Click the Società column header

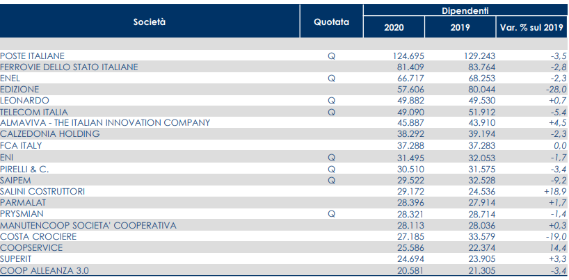click(150, 22)
